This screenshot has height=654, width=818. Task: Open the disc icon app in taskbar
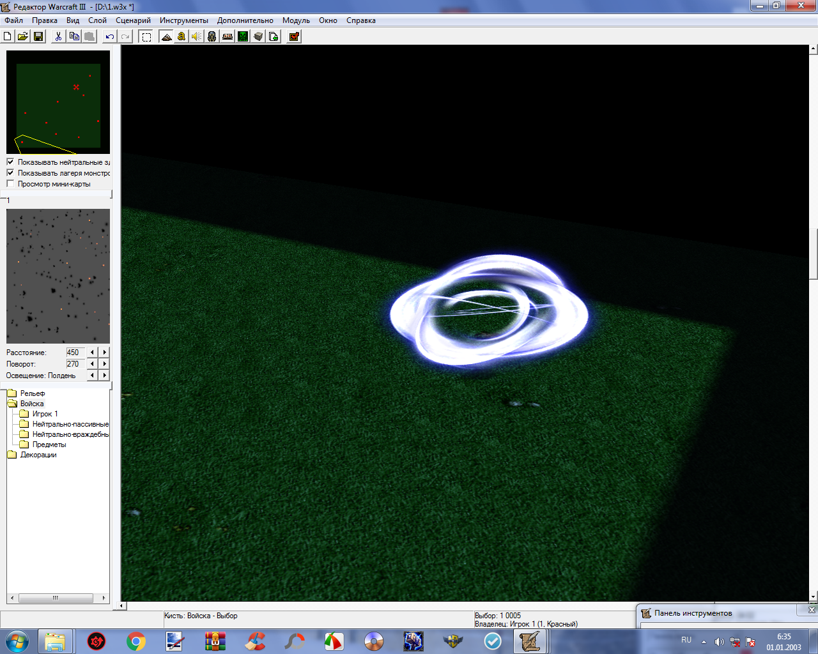373,641
